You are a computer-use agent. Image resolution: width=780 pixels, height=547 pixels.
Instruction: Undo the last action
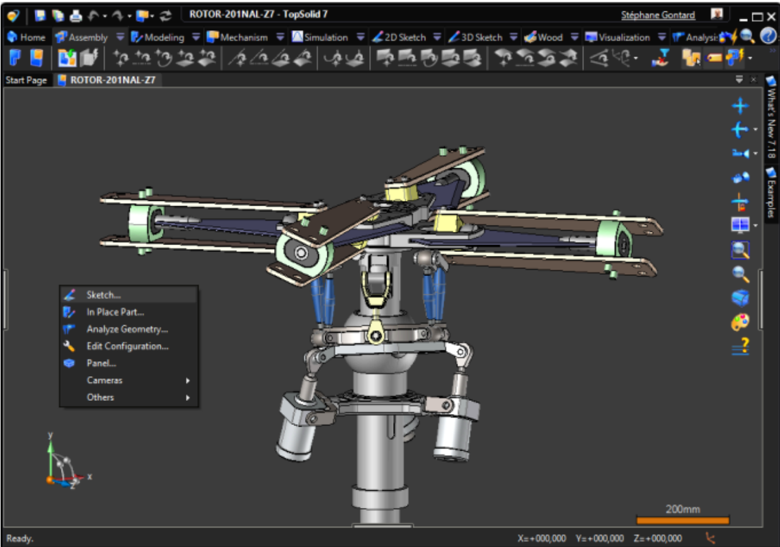[x=93, y=15]
